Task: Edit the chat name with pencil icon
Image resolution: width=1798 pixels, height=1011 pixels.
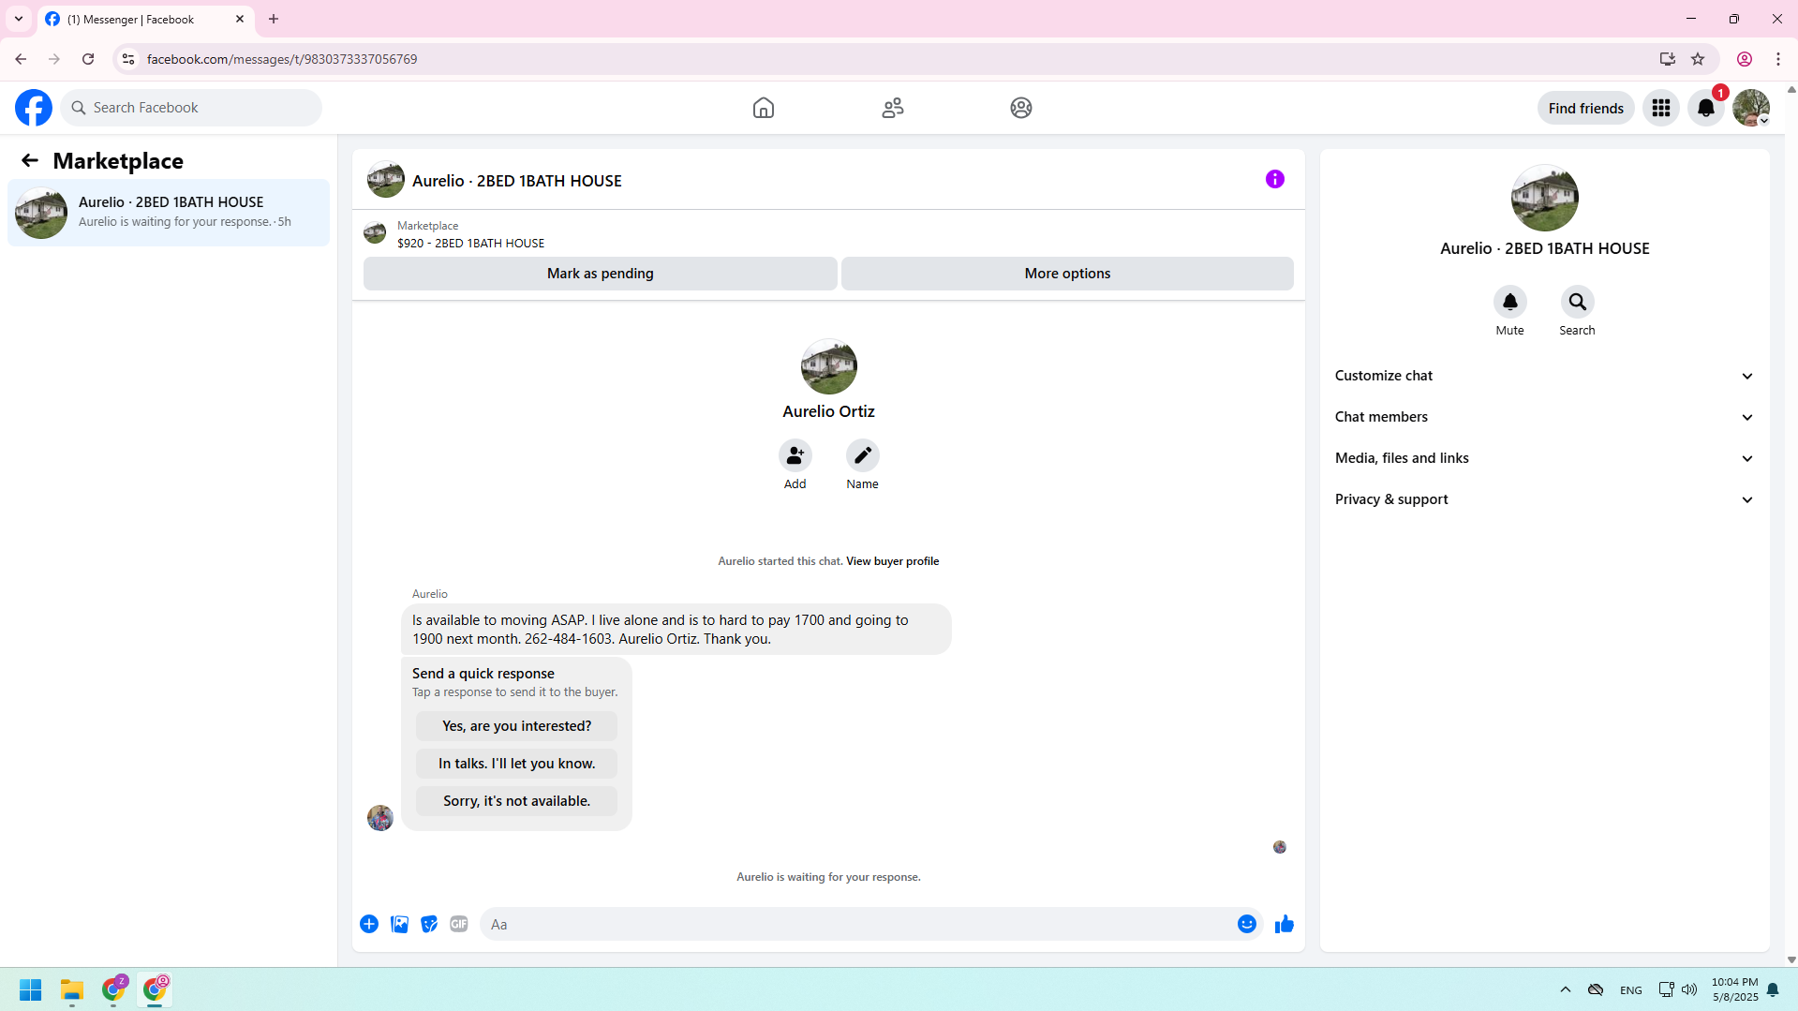Action: click(863, 455)
